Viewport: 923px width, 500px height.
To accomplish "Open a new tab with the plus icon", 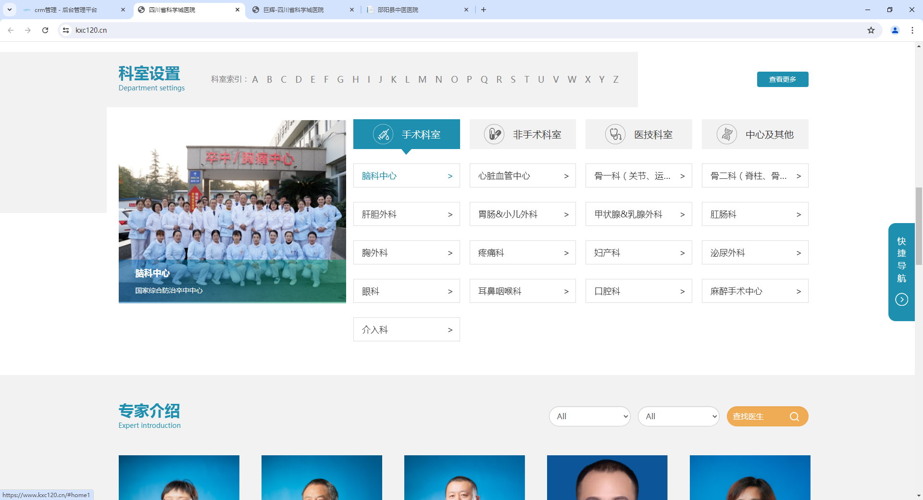I will tap(484, 10).
